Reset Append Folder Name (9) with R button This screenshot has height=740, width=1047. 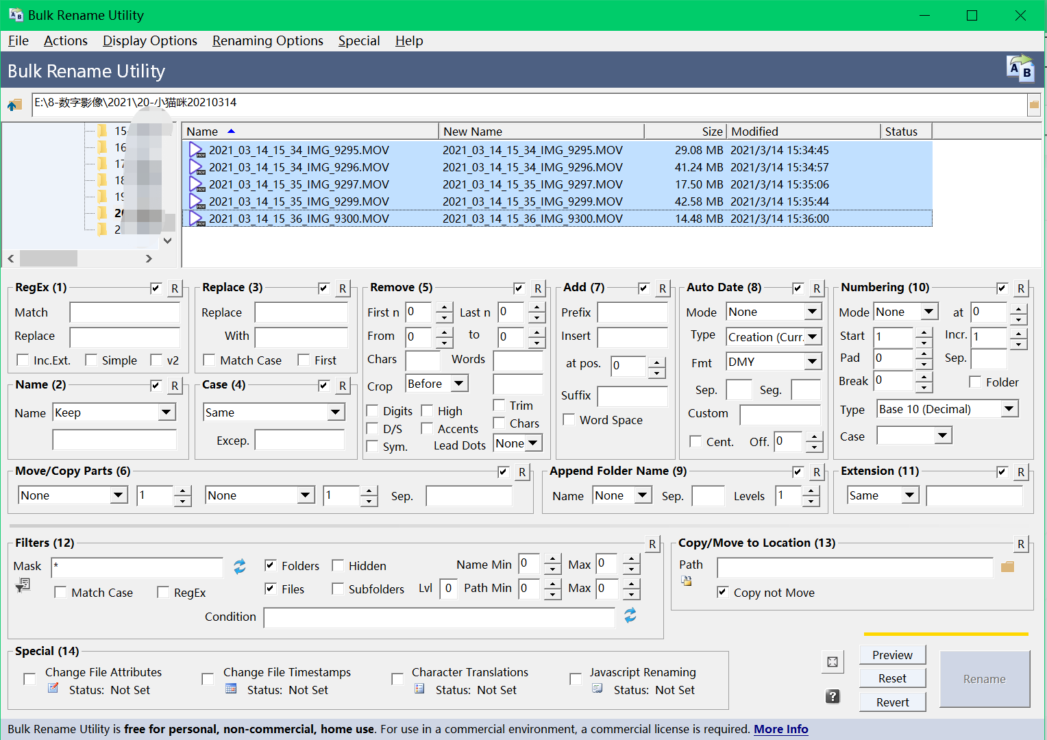coord(817,472)
